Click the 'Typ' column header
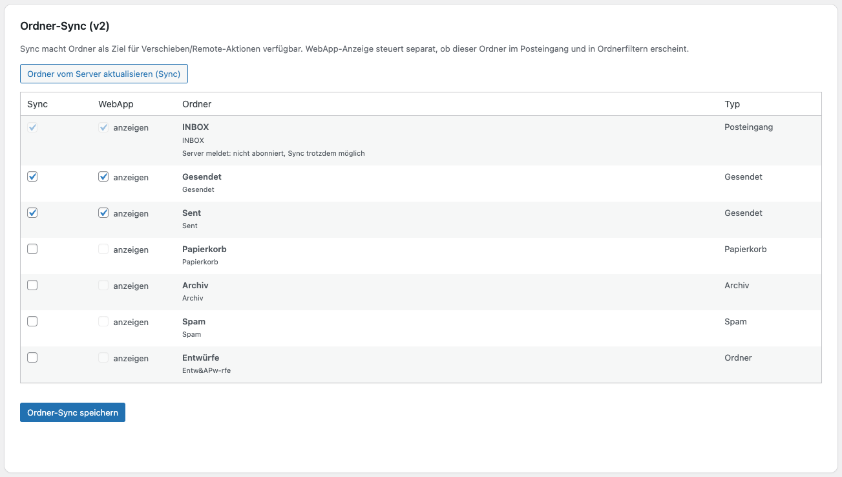Image resolution: width=842 pixels, height=477 pixels. pyautogui.click(x=732, y=104)
